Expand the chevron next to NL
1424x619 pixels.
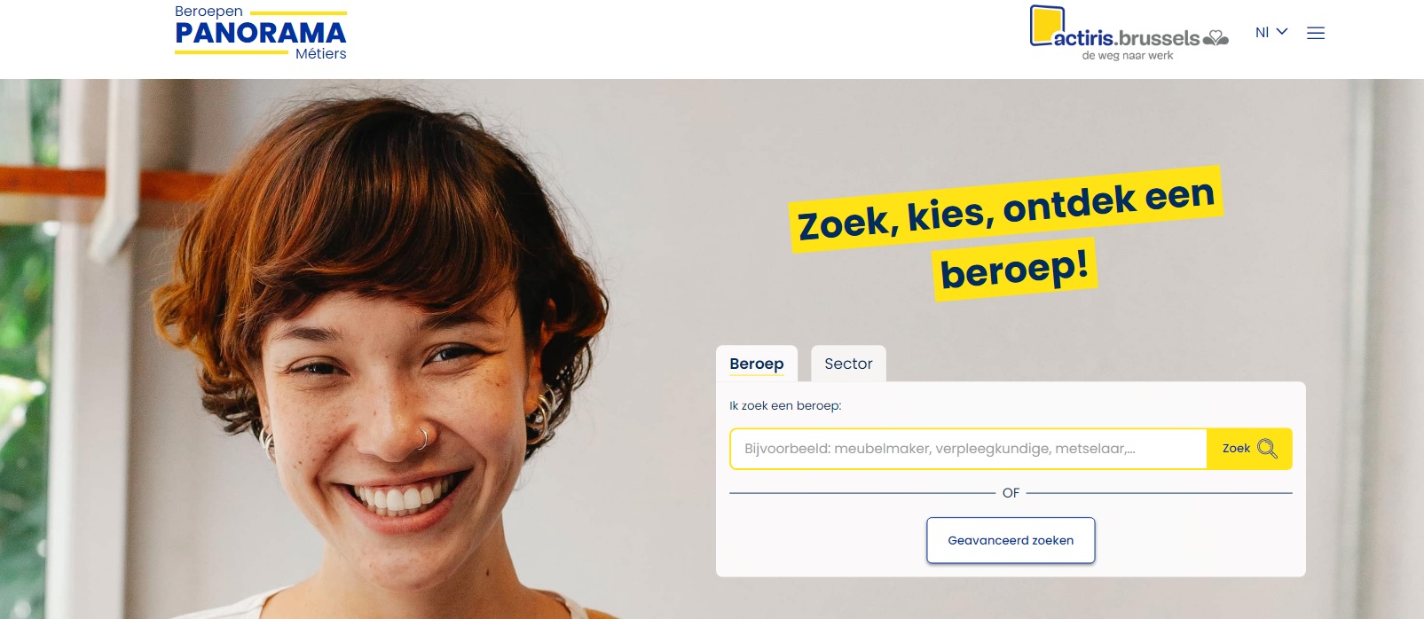(1282, 32)
